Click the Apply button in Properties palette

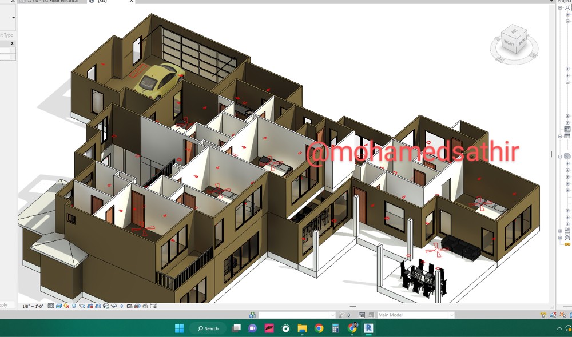3,305
